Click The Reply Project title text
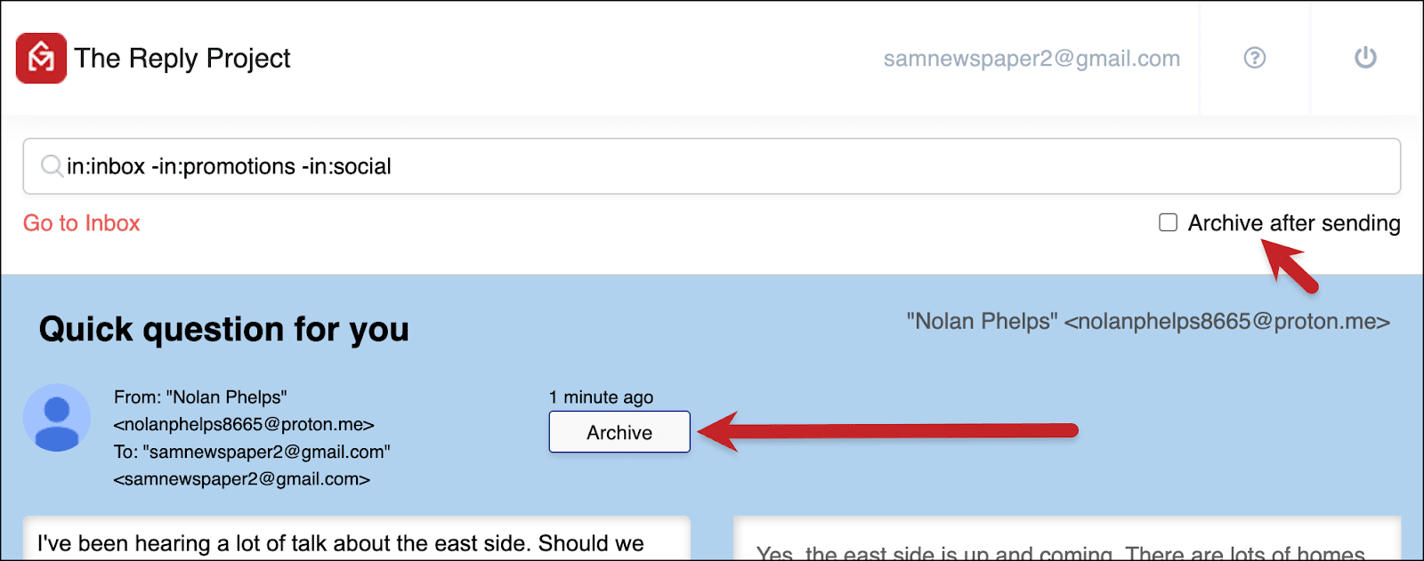Screen dimensions: 1424x561 [x=182, y=59]
